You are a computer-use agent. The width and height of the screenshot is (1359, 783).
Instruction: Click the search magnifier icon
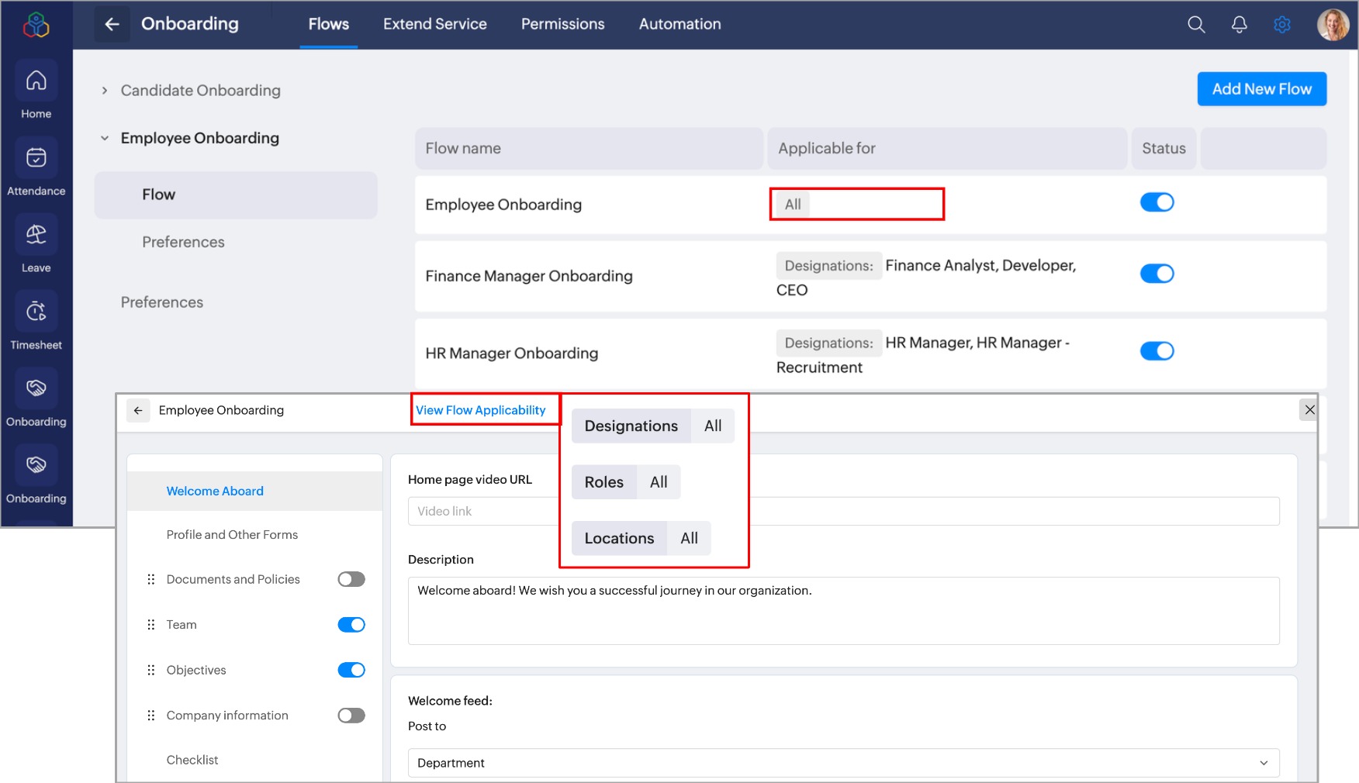[1196, 25]
